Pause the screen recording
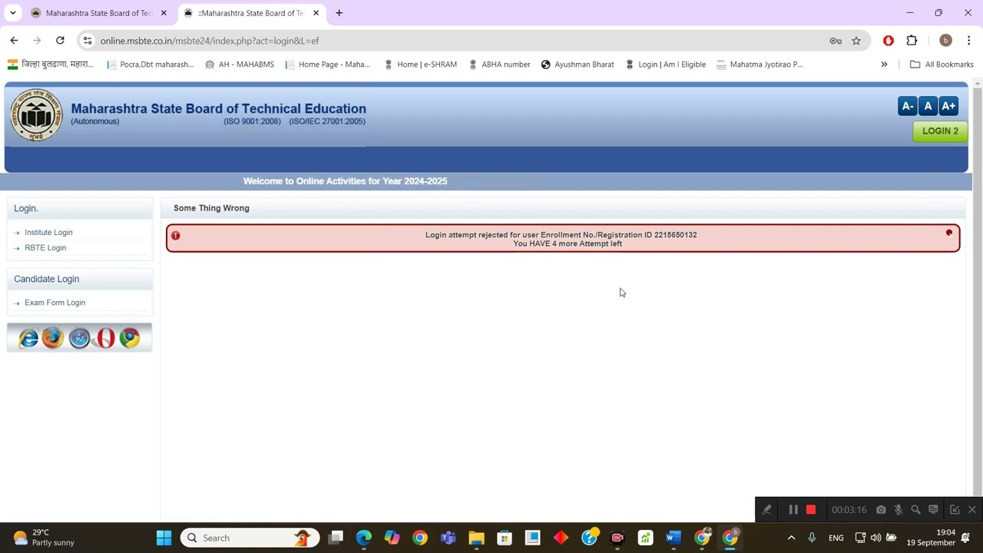The width and height of the screenshot is (983, 553). coord(793,509)
